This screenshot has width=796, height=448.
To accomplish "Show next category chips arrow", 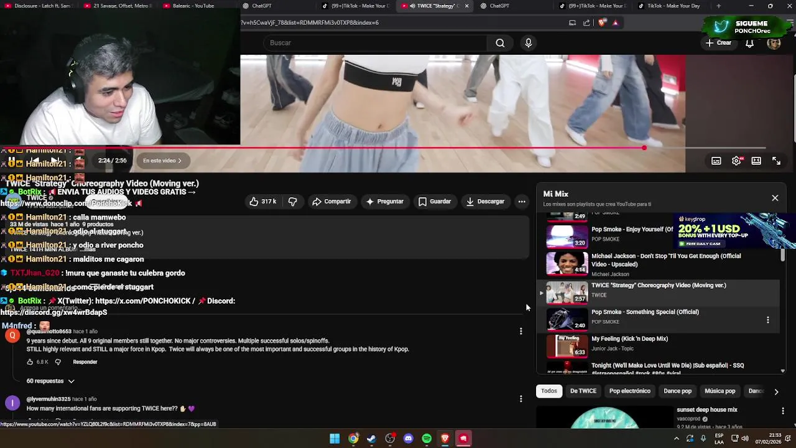I will pos(776,391).
